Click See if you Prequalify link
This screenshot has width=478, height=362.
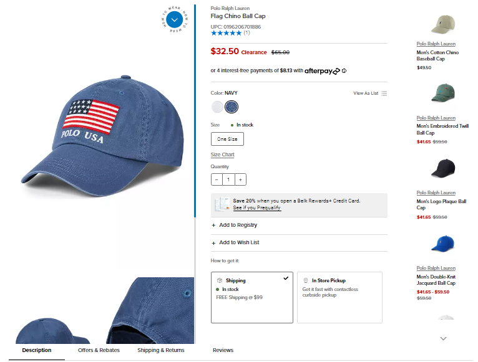point(256,207)
